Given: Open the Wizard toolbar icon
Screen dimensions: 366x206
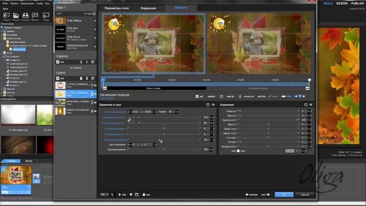Looking at the screenshot, I should [35, 15].
